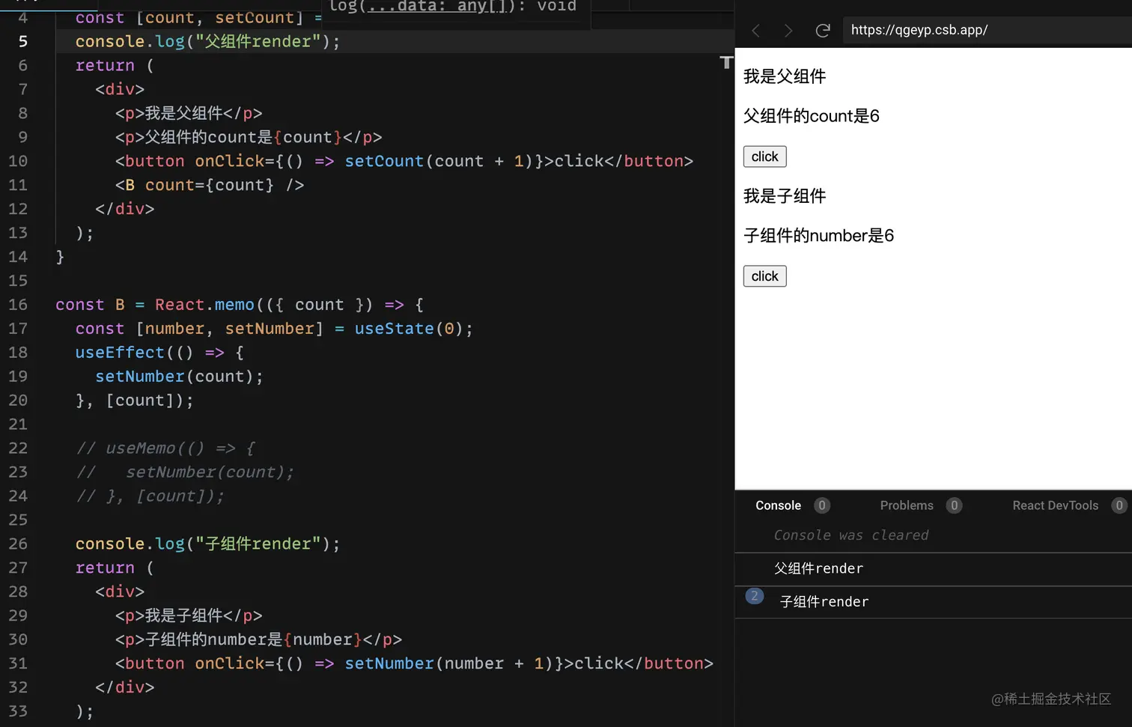Click the preview URL address bar
This screenshot has height=727, width=1132.
point(987,30)
